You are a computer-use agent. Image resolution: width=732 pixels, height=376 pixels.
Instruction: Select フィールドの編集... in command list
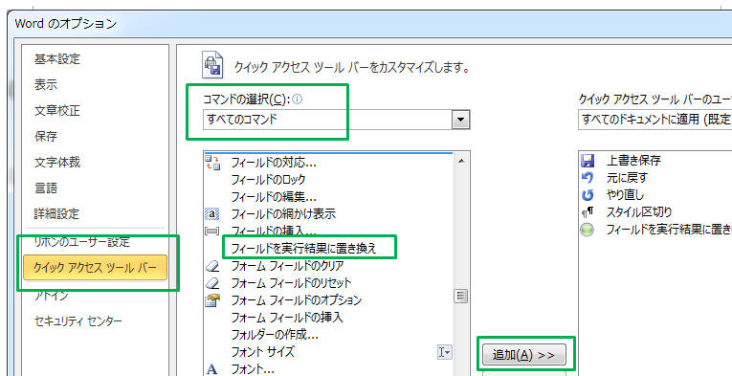click(274, 197)
